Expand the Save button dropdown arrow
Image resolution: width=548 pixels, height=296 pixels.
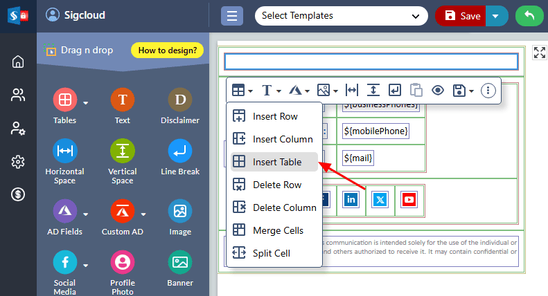click(x=495, y=16)
